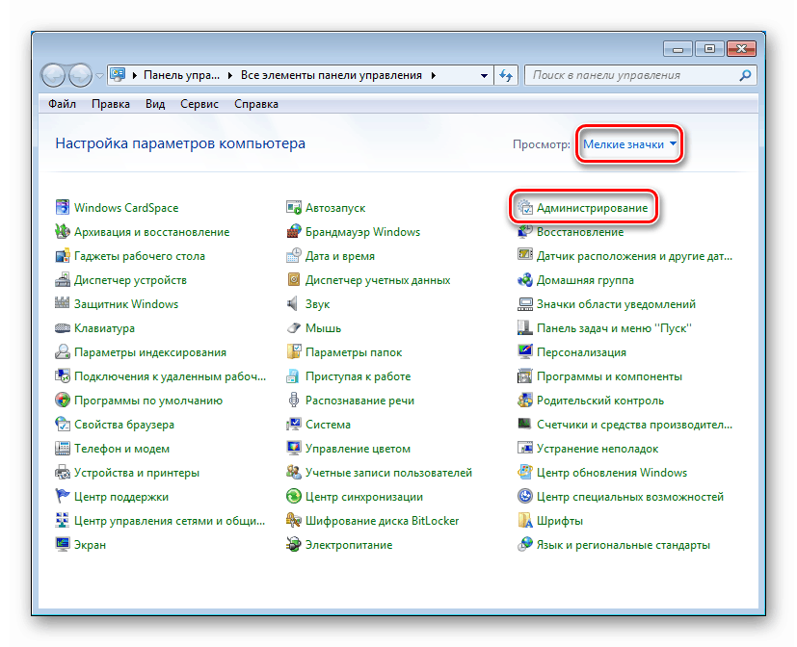Open Датчик расположения и другие датчики link
The height and width of the screenshot is (647, 797).
click(x=634, y=255)
